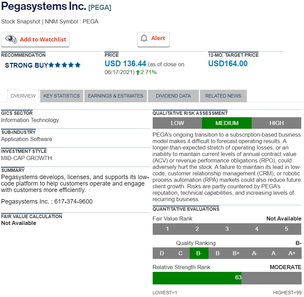Click the USD164.00 target price

[x=228, y=64]
